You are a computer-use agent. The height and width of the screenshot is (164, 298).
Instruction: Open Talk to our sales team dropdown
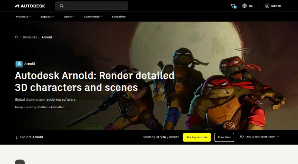(260, 136)
